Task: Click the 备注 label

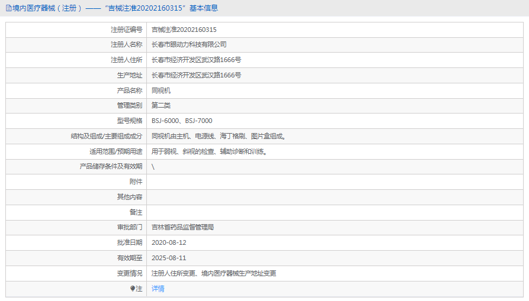Action: [136, 212]
